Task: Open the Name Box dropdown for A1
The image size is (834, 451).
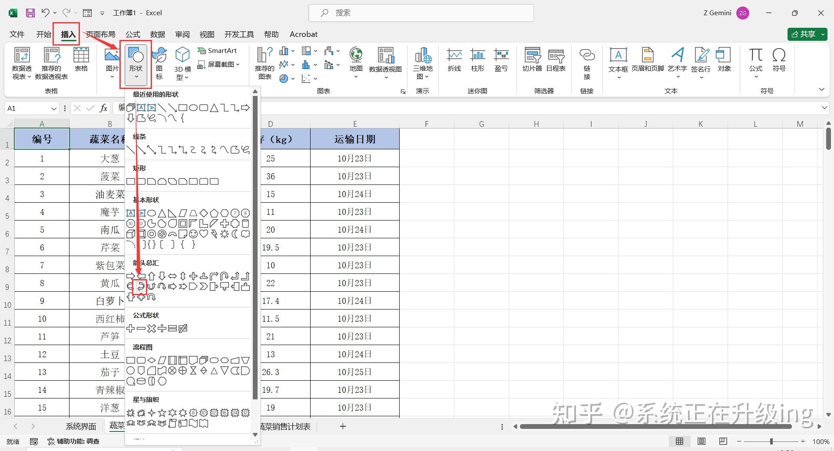Action: (54, 108)
